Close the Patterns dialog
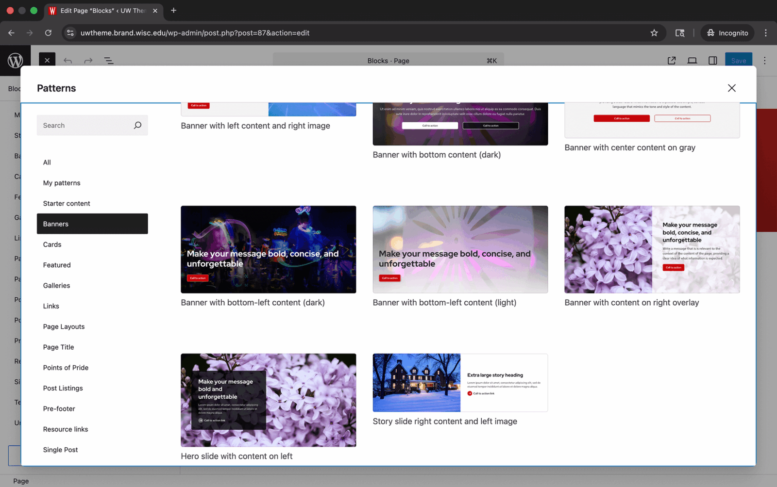The height and width of the screenshot is (487, 777). click(731, 88)
